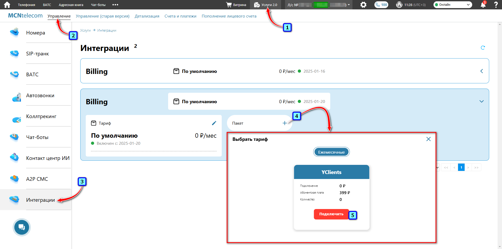
Task: Select the Управление tab
Action: click(59, 16)
